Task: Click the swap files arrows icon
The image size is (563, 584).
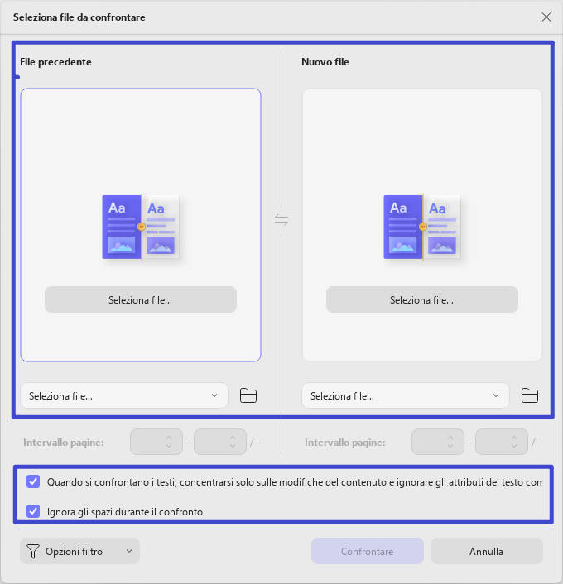Action: [x=281, y=219]
